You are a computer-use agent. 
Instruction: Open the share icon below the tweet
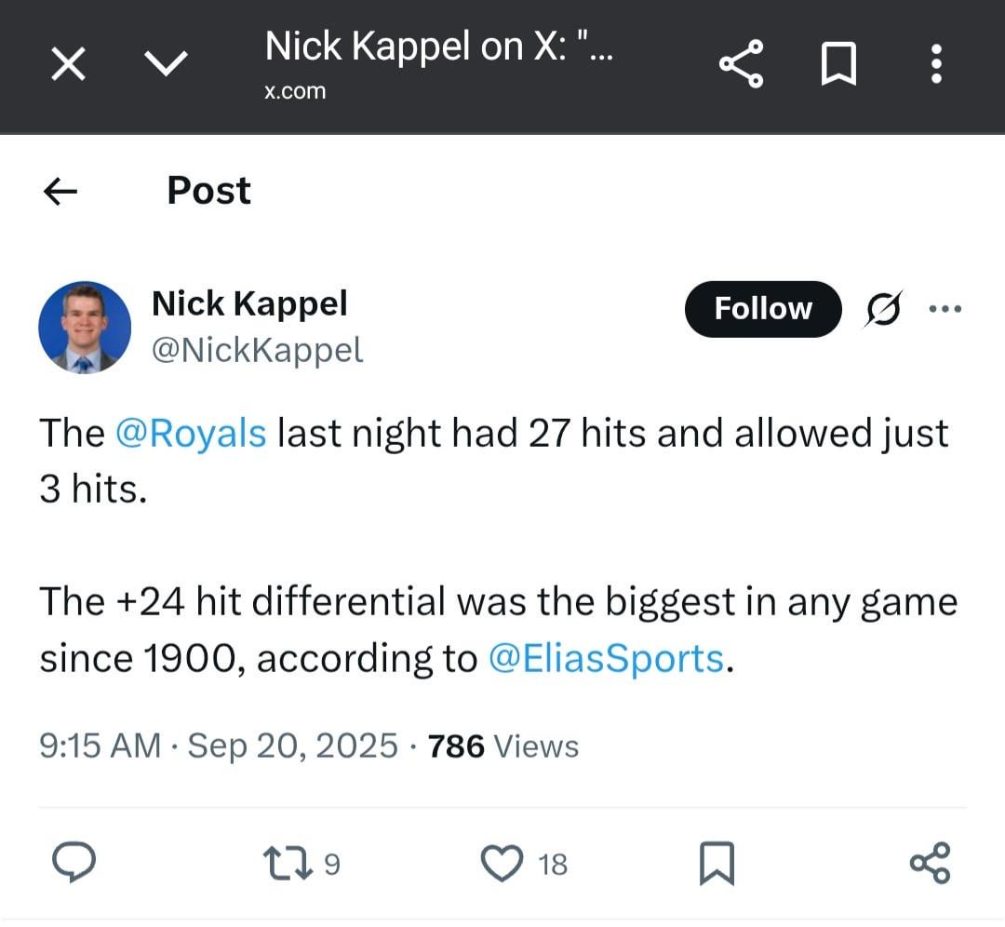pyautogui.click(x=931, y=862)
